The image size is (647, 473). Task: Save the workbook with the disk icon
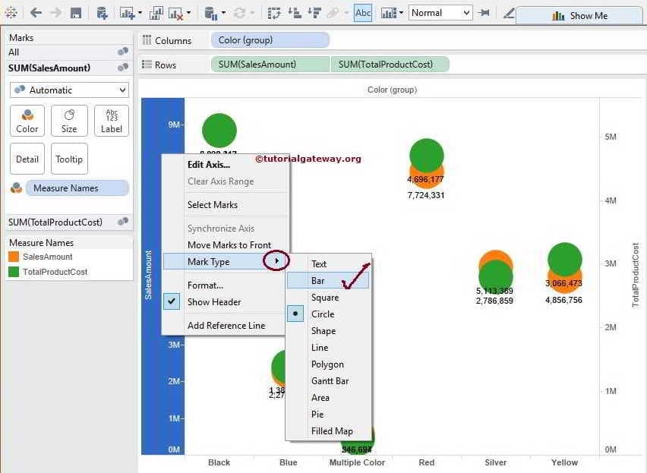click(x=76, y=13)
